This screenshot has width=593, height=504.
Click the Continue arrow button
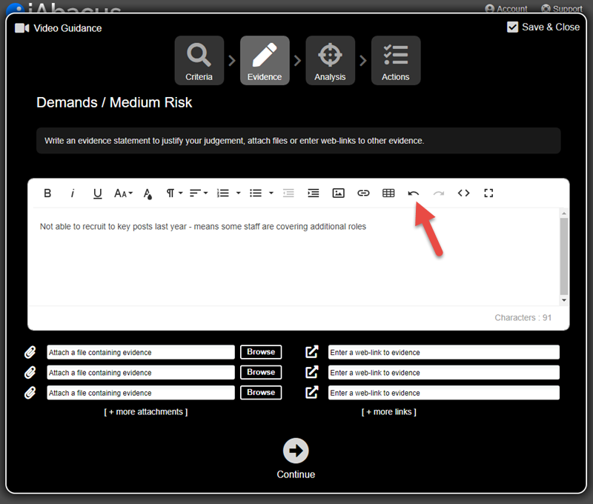(296, 451)
